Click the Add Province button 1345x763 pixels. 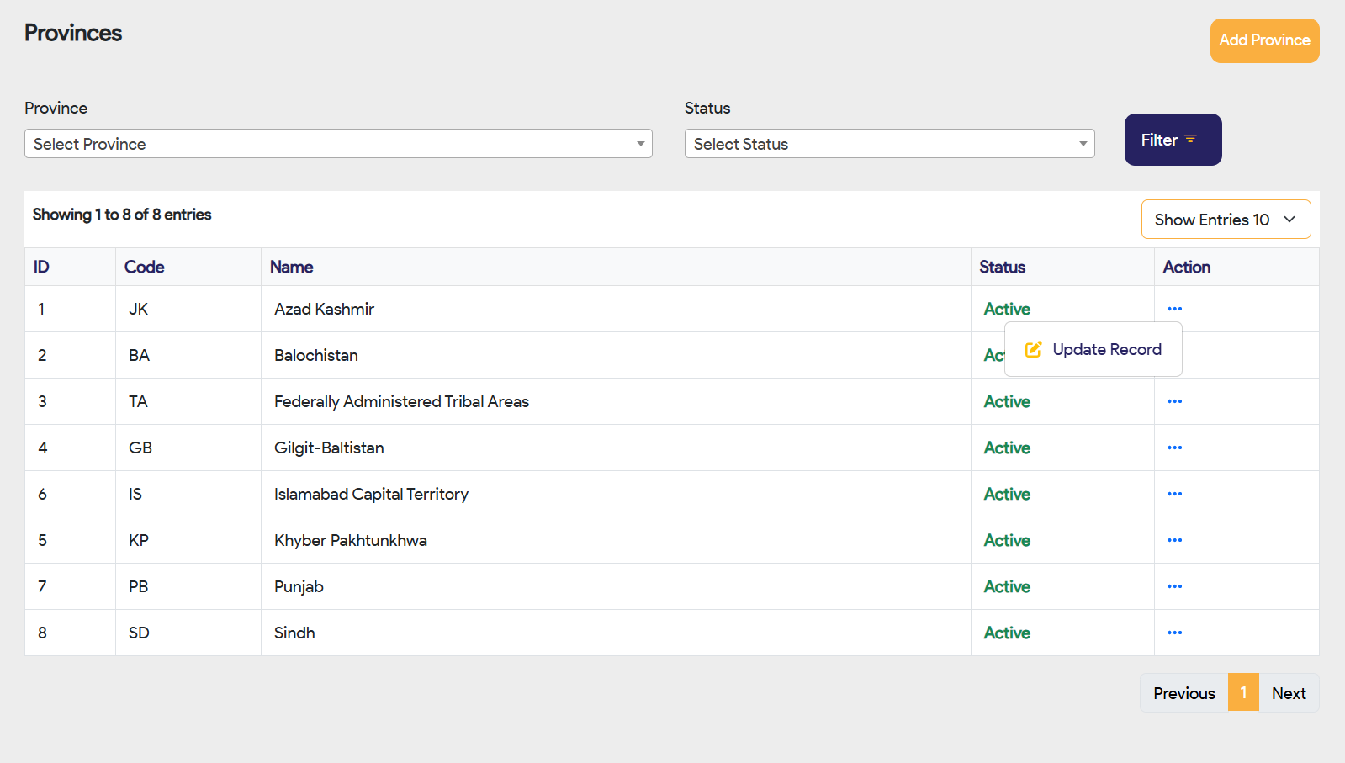(x=1264, y=40)
